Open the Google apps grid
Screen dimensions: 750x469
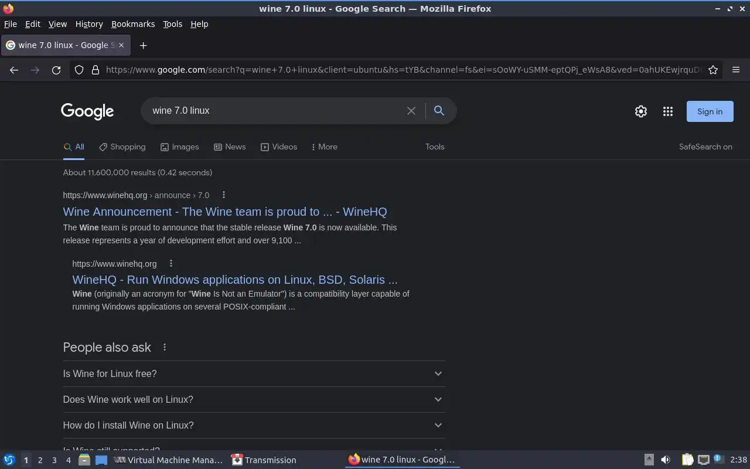coord(668,111)
